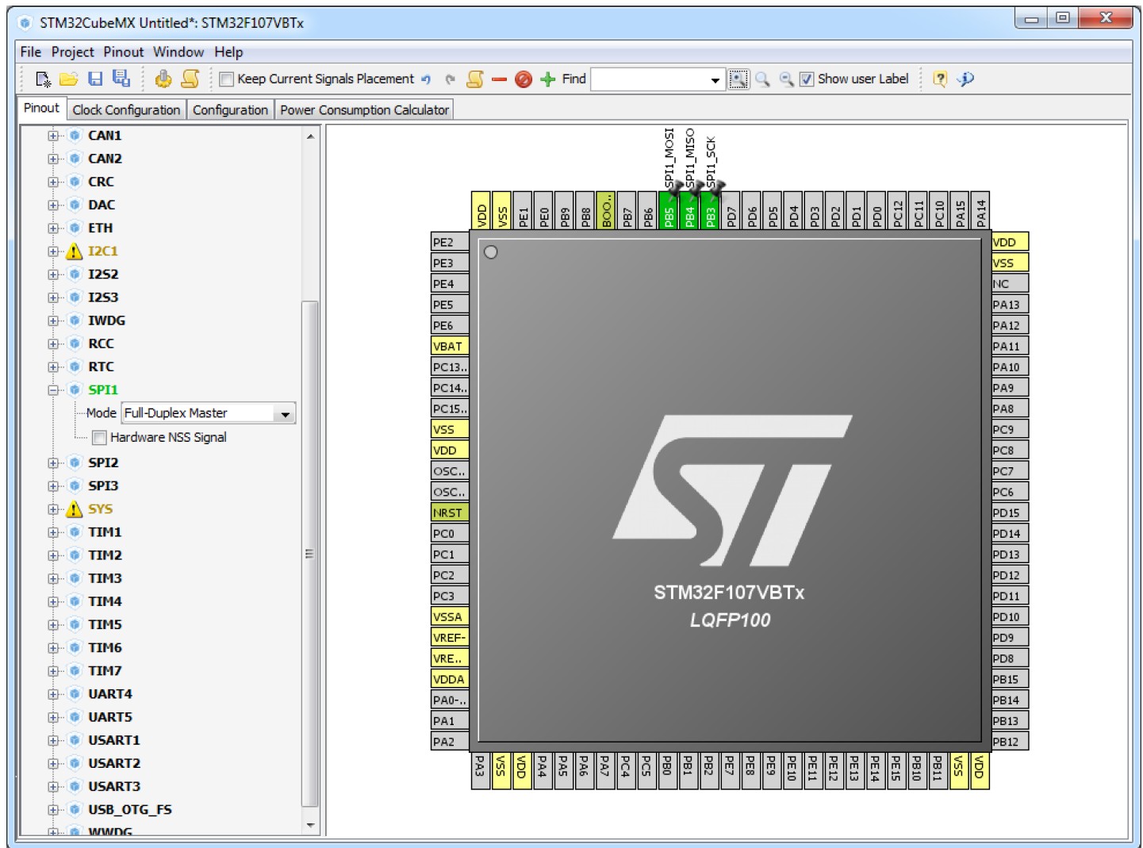
Task: Uncheck the Show user Label checkbox
Action: click(807, 79)
